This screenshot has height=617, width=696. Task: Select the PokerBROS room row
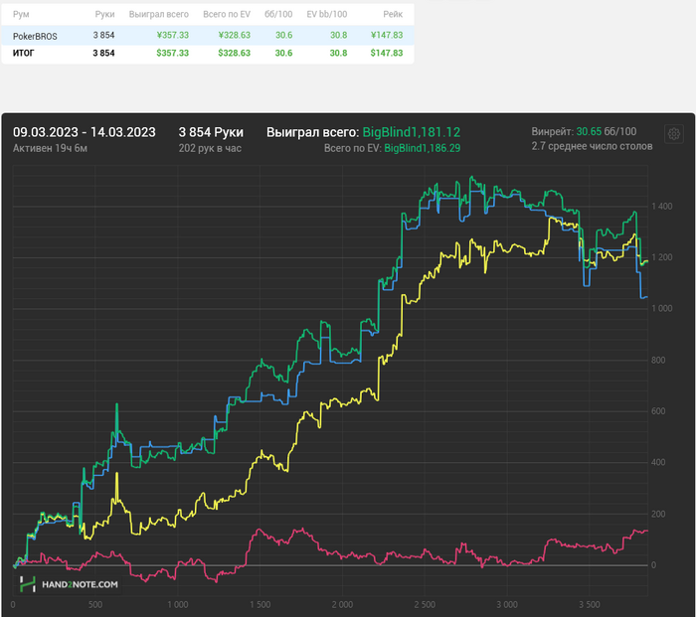(208, 35)
